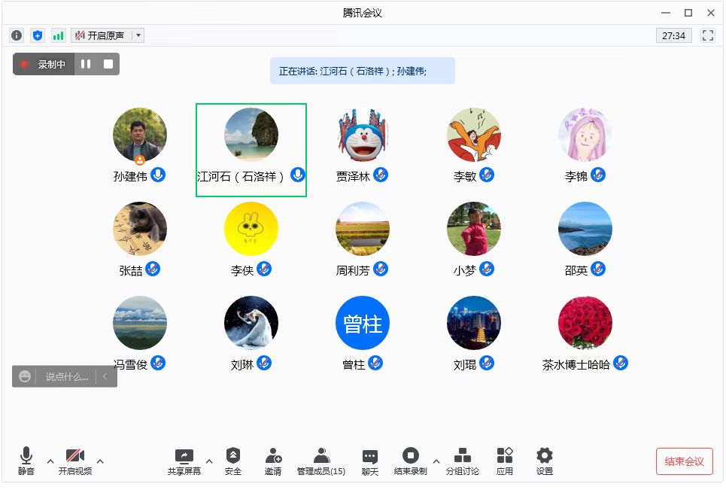Click the blue security shield icon
Screen dimensions: 726x490
point(38,35)
